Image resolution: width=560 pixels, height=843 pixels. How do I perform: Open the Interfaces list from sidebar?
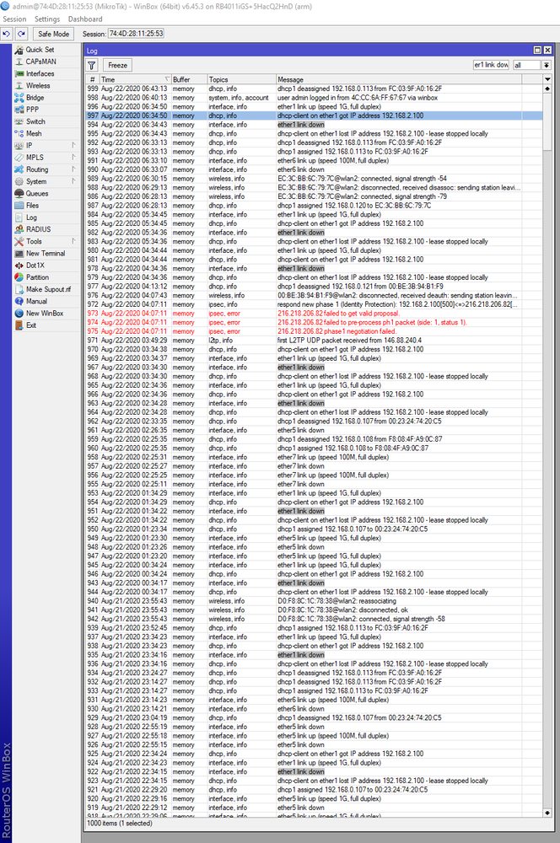(x=39, y=73)
